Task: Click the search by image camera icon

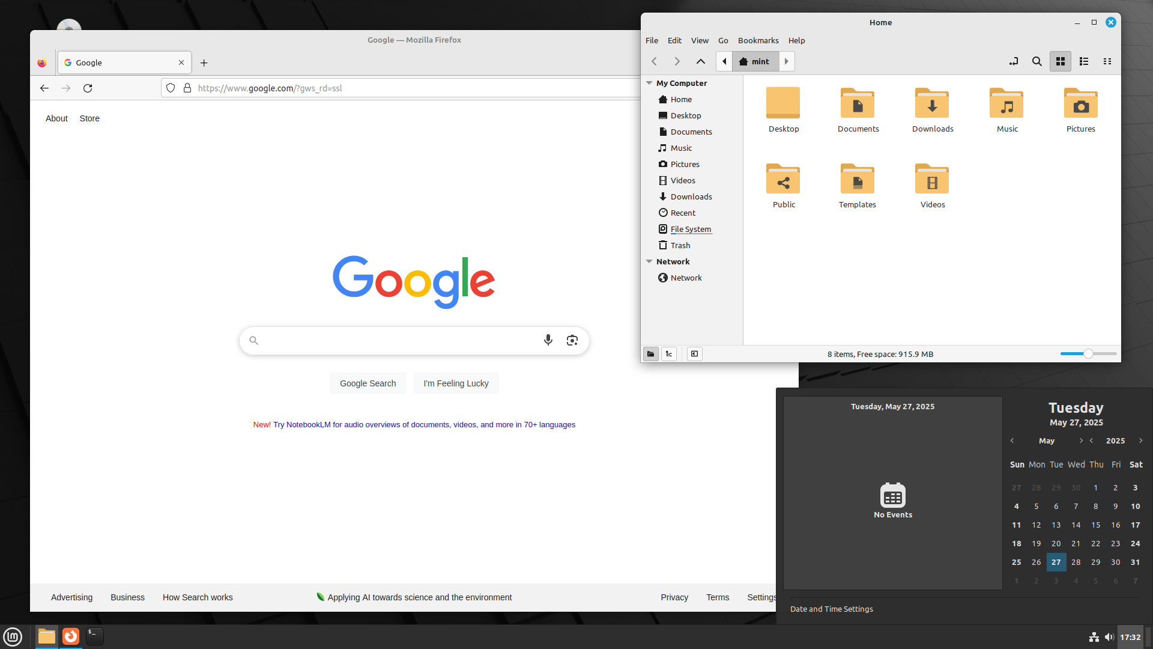Action: [x=572, y=340]
